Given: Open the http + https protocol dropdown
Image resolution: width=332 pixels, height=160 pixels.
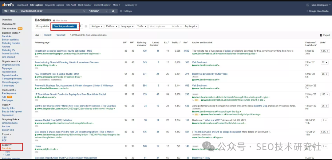Looking at the screenshot, I should [10, 11].
